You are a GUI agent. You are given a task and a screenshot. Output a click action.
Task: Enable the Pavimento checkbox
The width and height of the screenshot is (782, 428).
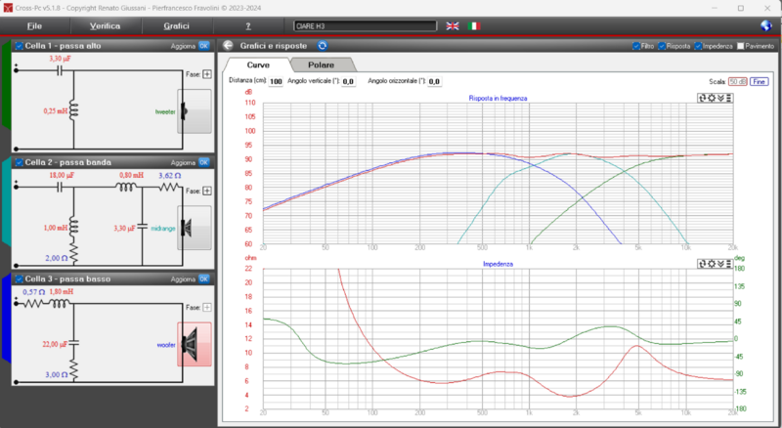pos(741,46)
